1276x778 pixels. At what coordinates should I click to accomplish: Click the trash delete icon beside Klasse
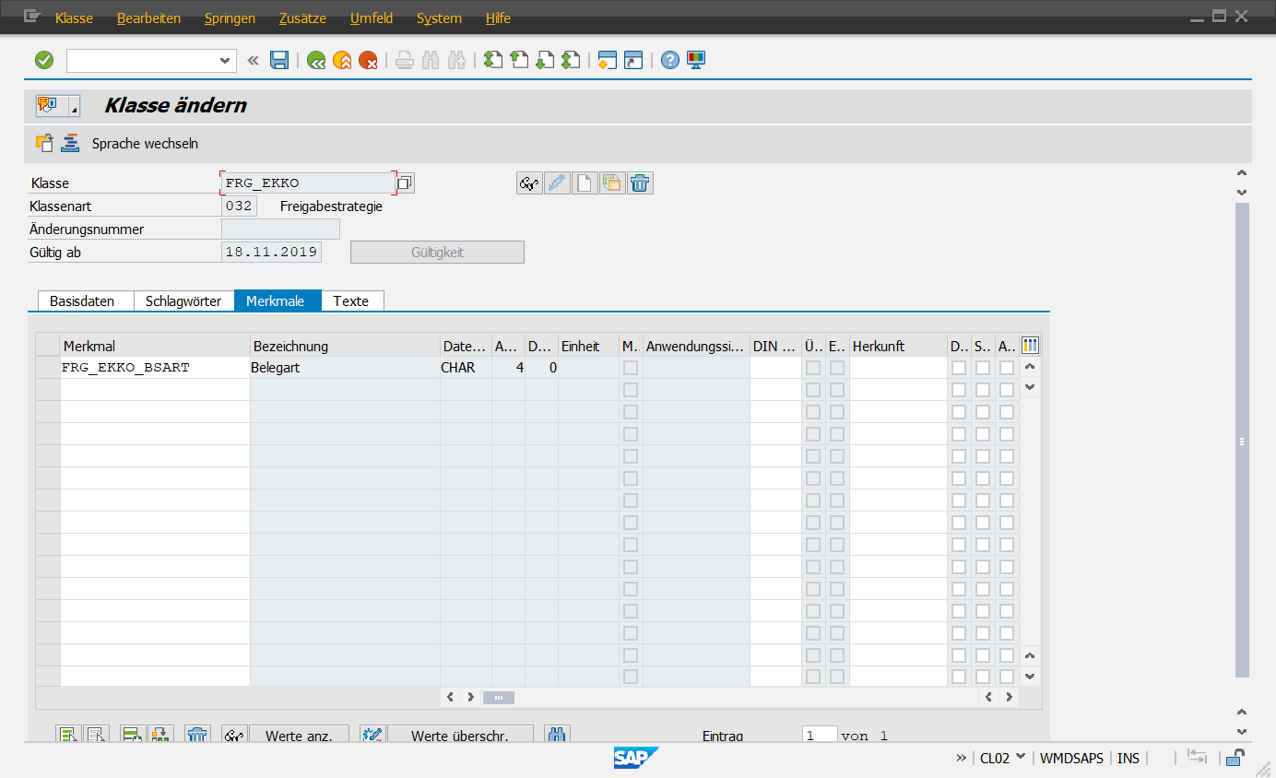640,183
